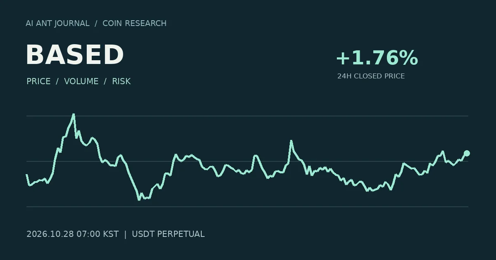Click the lowest trough of the price line

point(139,200)
